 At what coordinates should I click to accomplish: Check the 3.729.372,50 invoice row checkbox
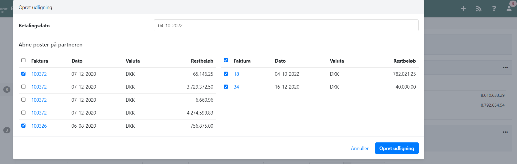(24, 87)
